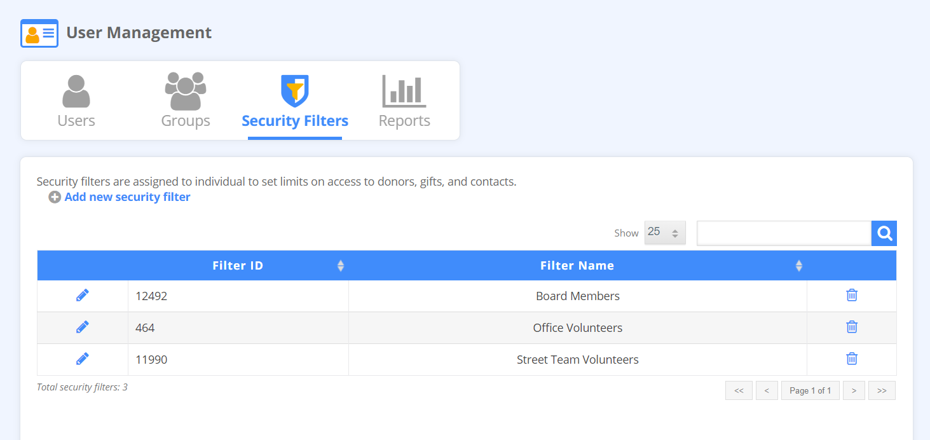The image size is (930, 440).
Task: Click the Page 1 of 1 indicator
Action: pos(810,390)
